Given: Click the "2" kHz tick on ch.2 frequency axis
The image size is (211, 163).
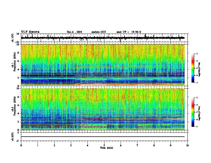Looking at the screenshot, I should pos(18,122).
